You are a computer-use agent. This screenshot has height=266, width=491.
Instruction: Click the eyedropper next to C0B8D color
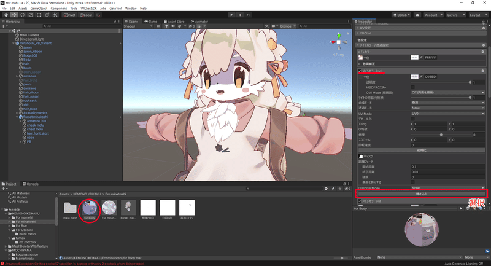pyautogui.click(x=421, y=76)
